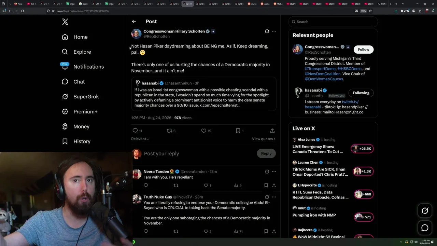Viewport: 437px width, 246px height.
Task: Go back using the Post header arrow
Action: pyautogui.click(x=134, y=22)
